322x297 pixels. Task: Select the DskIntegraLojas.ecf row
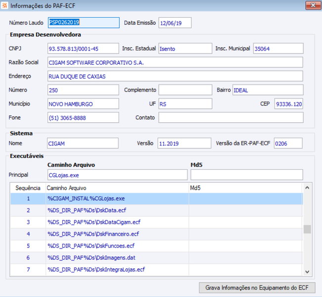point(157,269)
